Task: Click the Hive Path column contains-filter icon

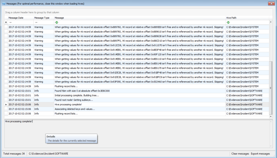Action: [x=228, y=22]
